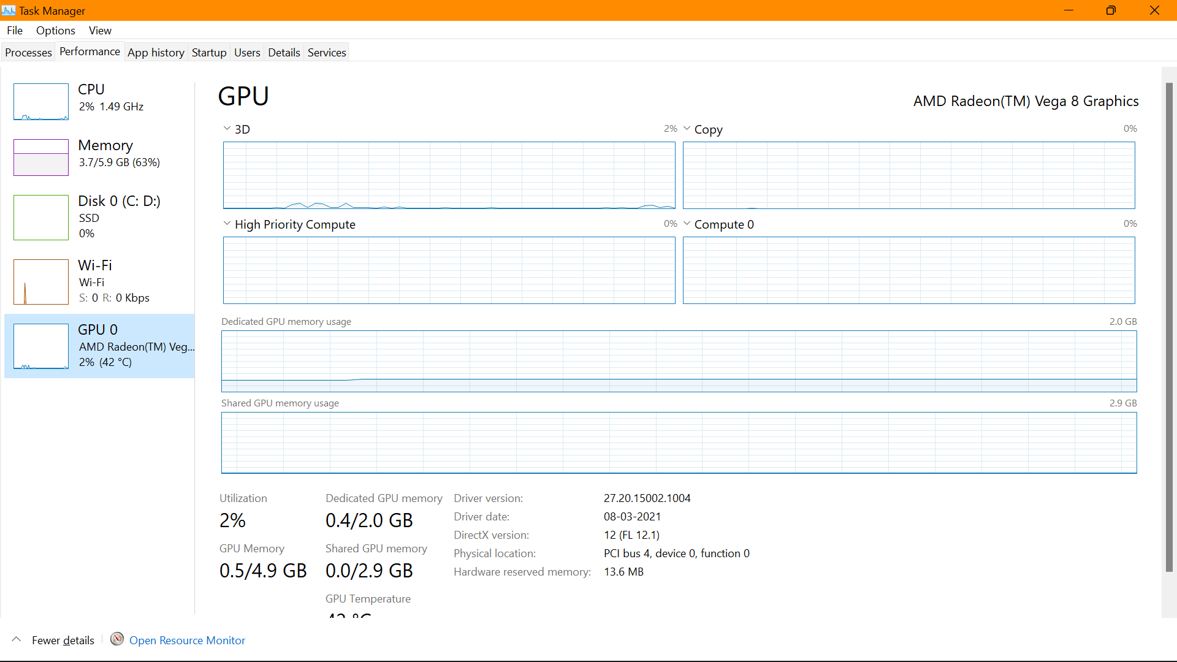The image size is (1177, 662).
Task: Click the Disk 0 (C: D:) icon
Action: coord(42,216)
